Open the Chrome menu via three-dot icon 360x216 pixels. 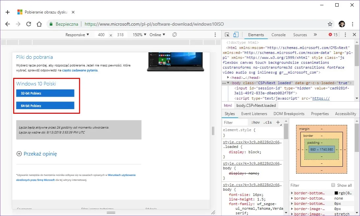click(x=352, y=24)
